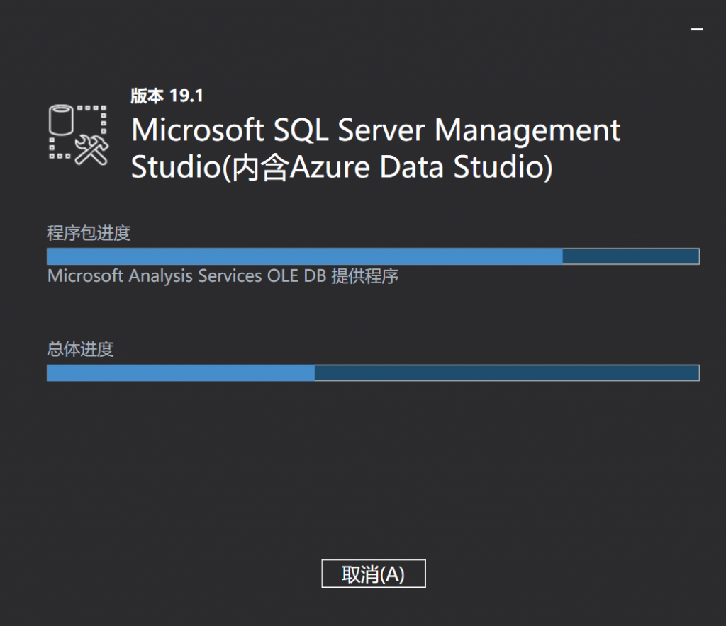The image size is (726, 626).
Task: Click the 总体进度 label
Action: click(80, 349)
